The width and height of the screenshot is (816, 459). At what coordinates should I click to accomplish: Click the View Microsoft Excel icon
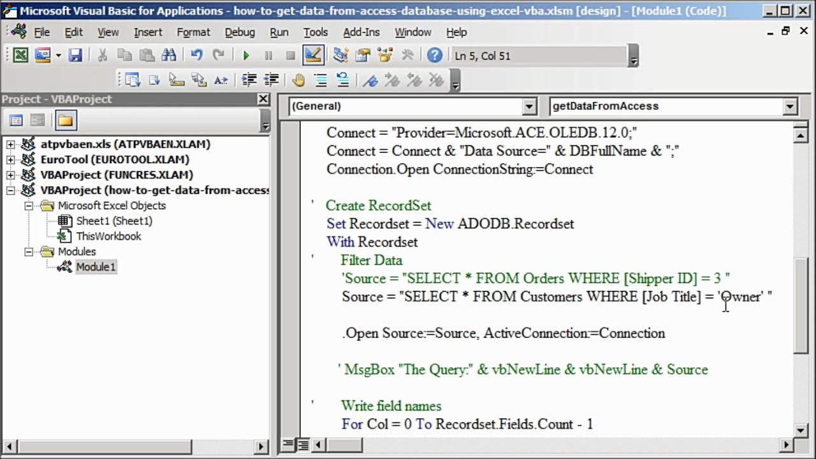click(20, 55)
